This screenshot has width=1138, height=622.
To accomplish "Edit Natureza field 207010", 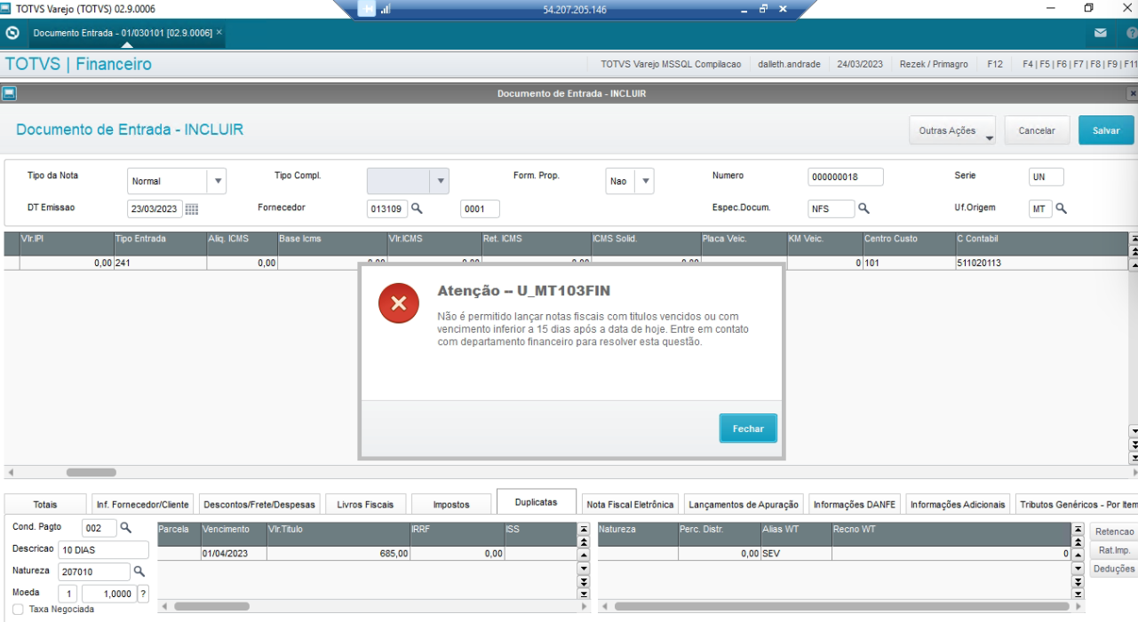I will [x=93, y=571].
